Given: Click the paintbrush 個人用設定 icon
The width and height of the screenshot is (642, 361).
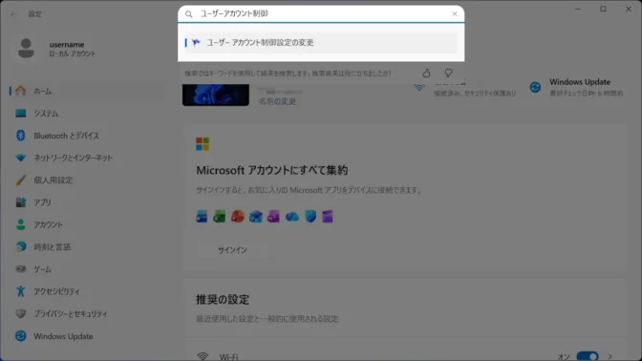Looking at the screenshot, I should pos(20,180).
